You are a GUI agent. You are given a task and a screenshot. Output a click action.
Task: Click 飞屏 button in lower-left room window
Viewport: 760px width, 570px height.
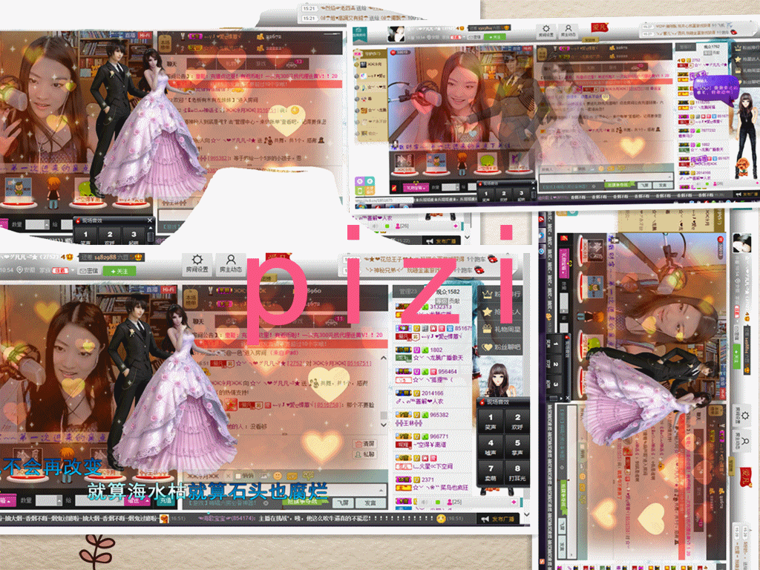click(344, 503)
